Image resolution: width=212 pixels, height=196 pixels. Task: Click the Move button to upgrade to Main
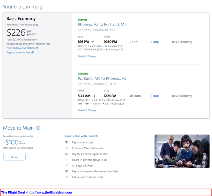14,157
